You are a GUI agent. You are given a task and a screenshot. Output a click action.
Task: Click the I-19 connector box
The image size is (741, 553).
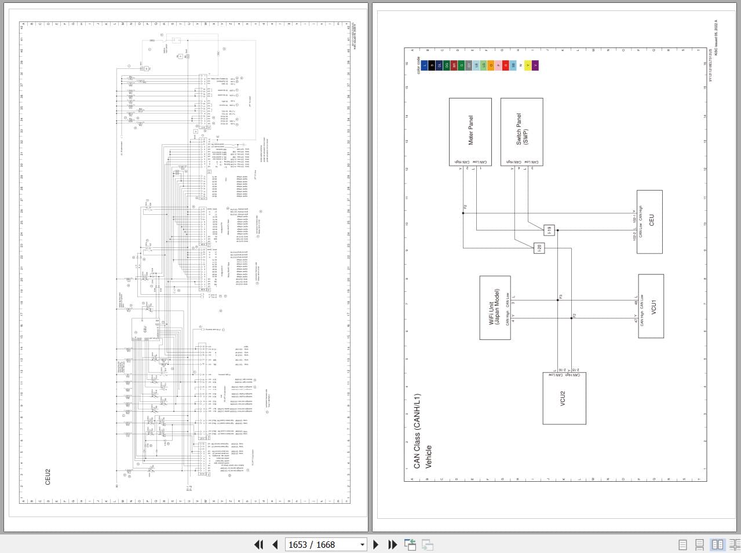(x=549, y=230)
